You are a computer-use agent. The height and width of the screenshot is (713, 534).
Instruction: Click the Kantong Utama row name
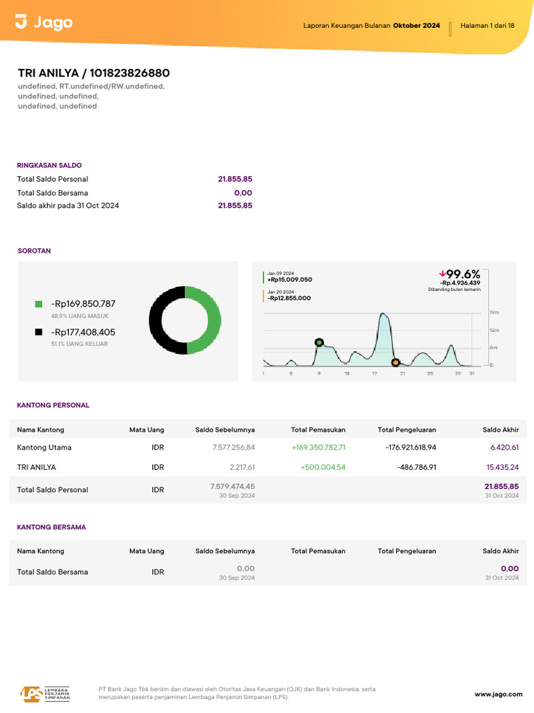44,447
